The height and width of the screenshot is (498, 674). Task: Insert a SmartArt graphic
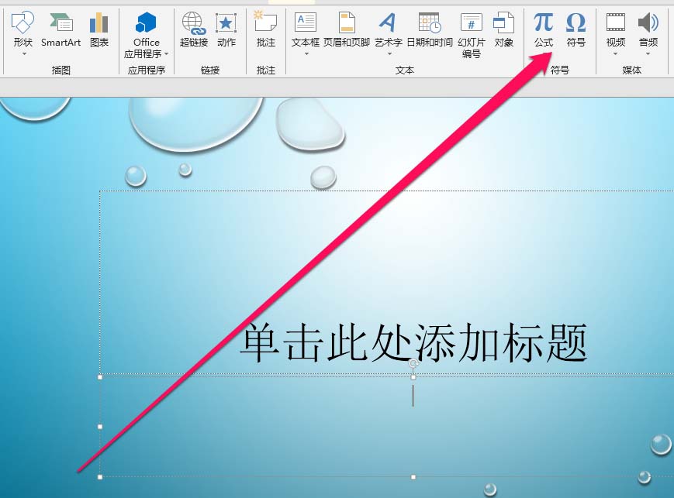60,30
